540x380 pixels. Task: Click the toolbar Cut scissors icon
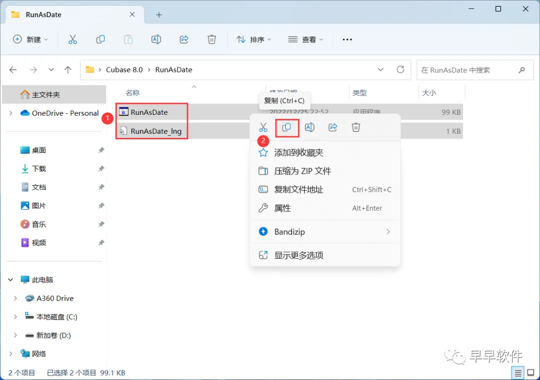[x=72, y=39]
